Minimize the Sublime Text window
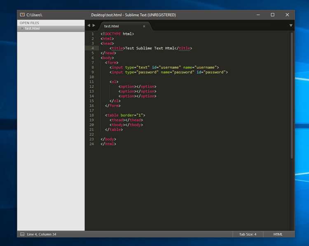Screen dimensions: 309x246 [258, 15]
